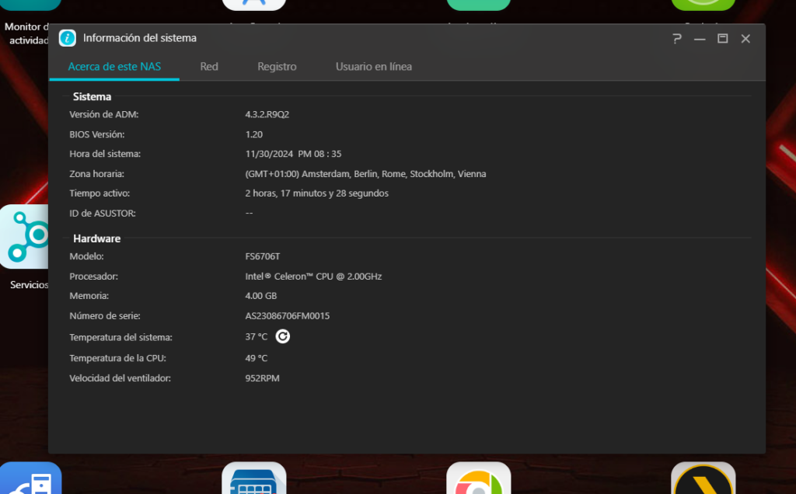This screenshot has width=796, height=494.
Task: Click the Memoria label
Action: (x=89, y=296)
